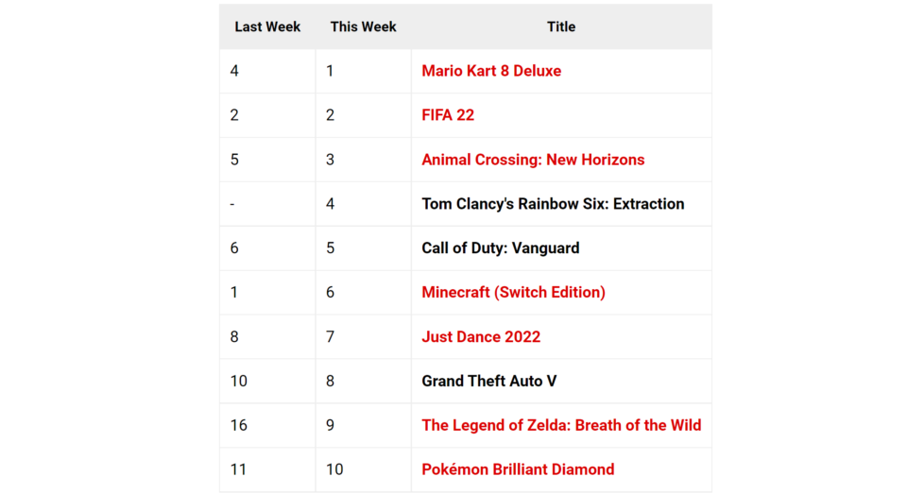This screenshot has width=907, height=494.
Task: Select this week rank 10 cell
Action: (363, 469)
